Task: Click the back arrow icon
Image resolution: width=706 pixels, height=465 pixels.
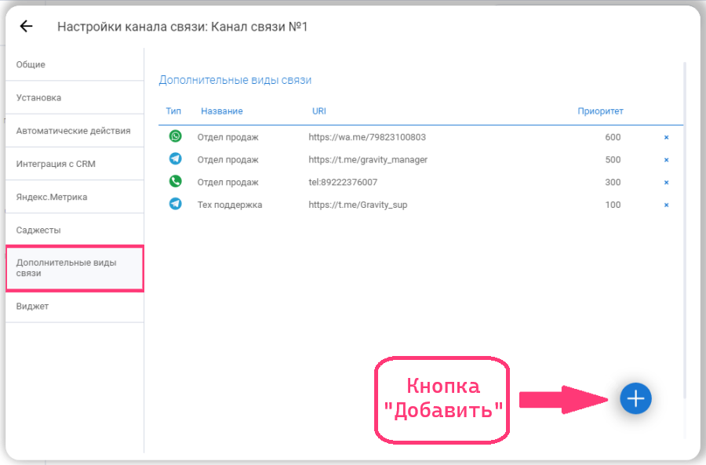Action: pos(26,26)
